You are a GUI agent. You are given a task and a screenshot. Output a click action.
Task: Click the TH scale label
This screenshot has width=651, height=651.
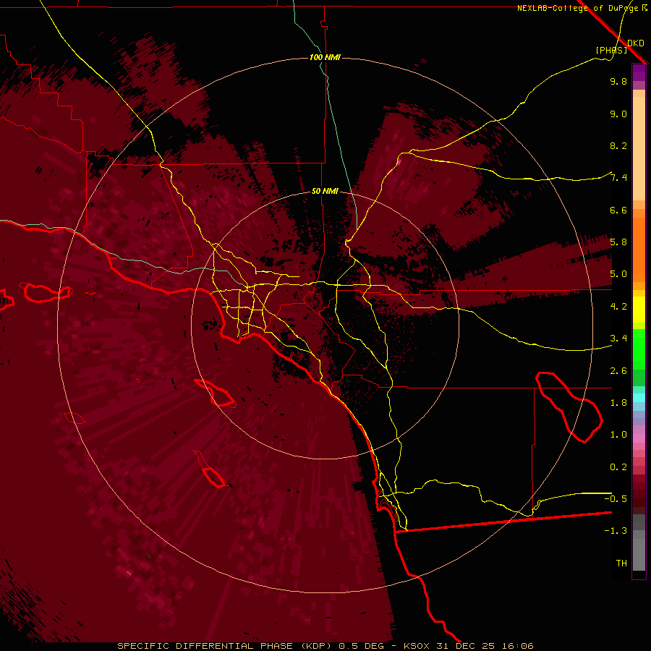pos(621,563)
